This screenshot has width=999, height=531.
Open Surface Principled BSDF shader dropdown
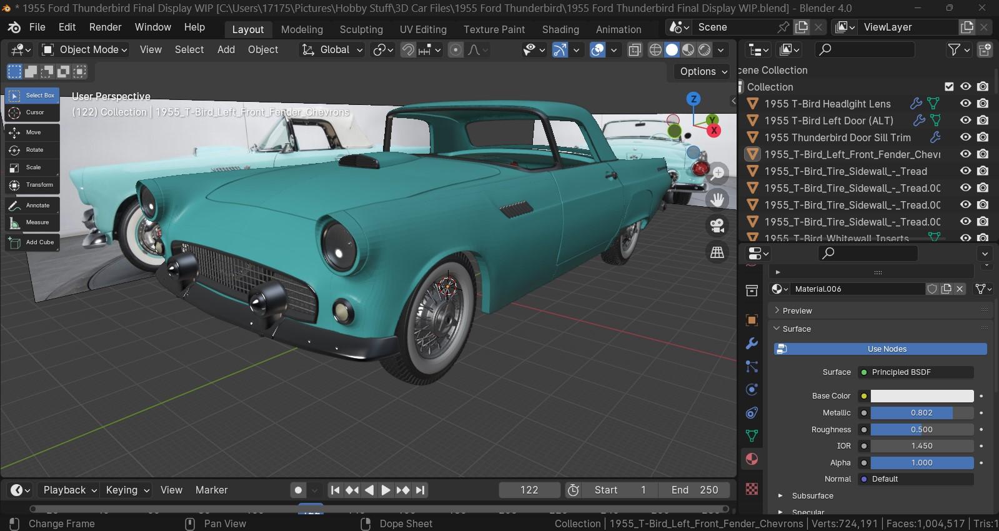(917, 372)
